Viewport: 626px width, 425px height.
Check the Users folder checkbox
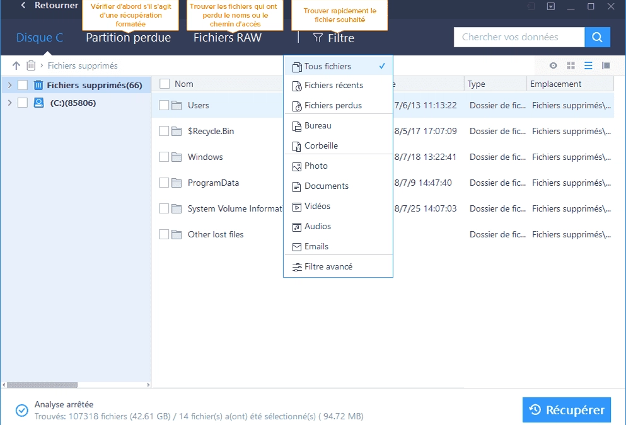pos(164,105)
